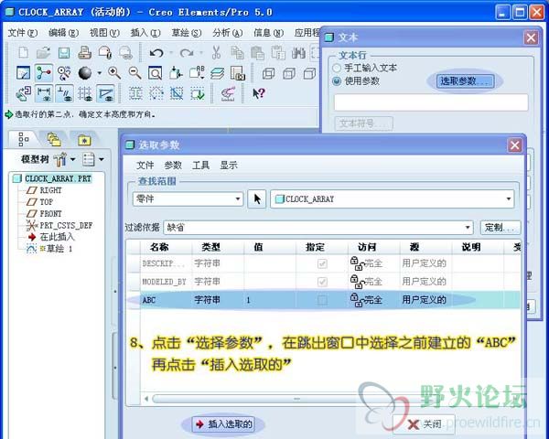Screen dimensions: 549x439
Task: Click the Redo arrow icon
Action: pos(187,53)
